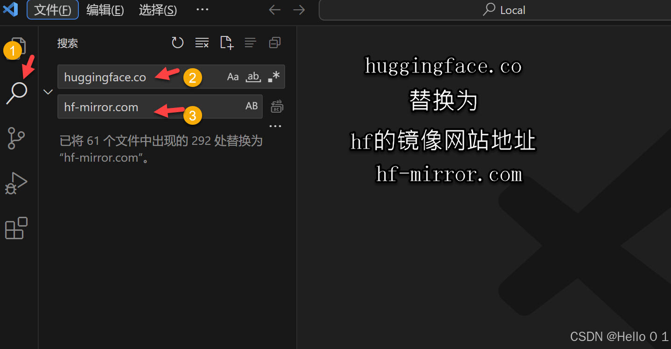Click the 搜索 panel title
The height and width of the screenshot is (349, 671).
[x=68, y=43]
